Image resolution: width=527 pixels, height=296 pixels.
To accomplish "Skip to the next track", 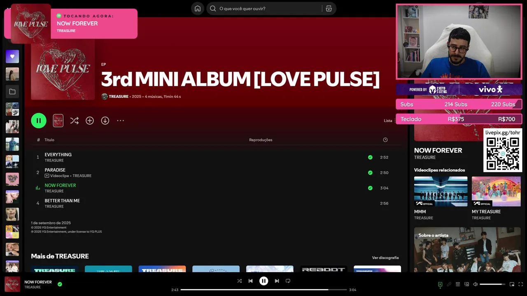I will 277,281.
